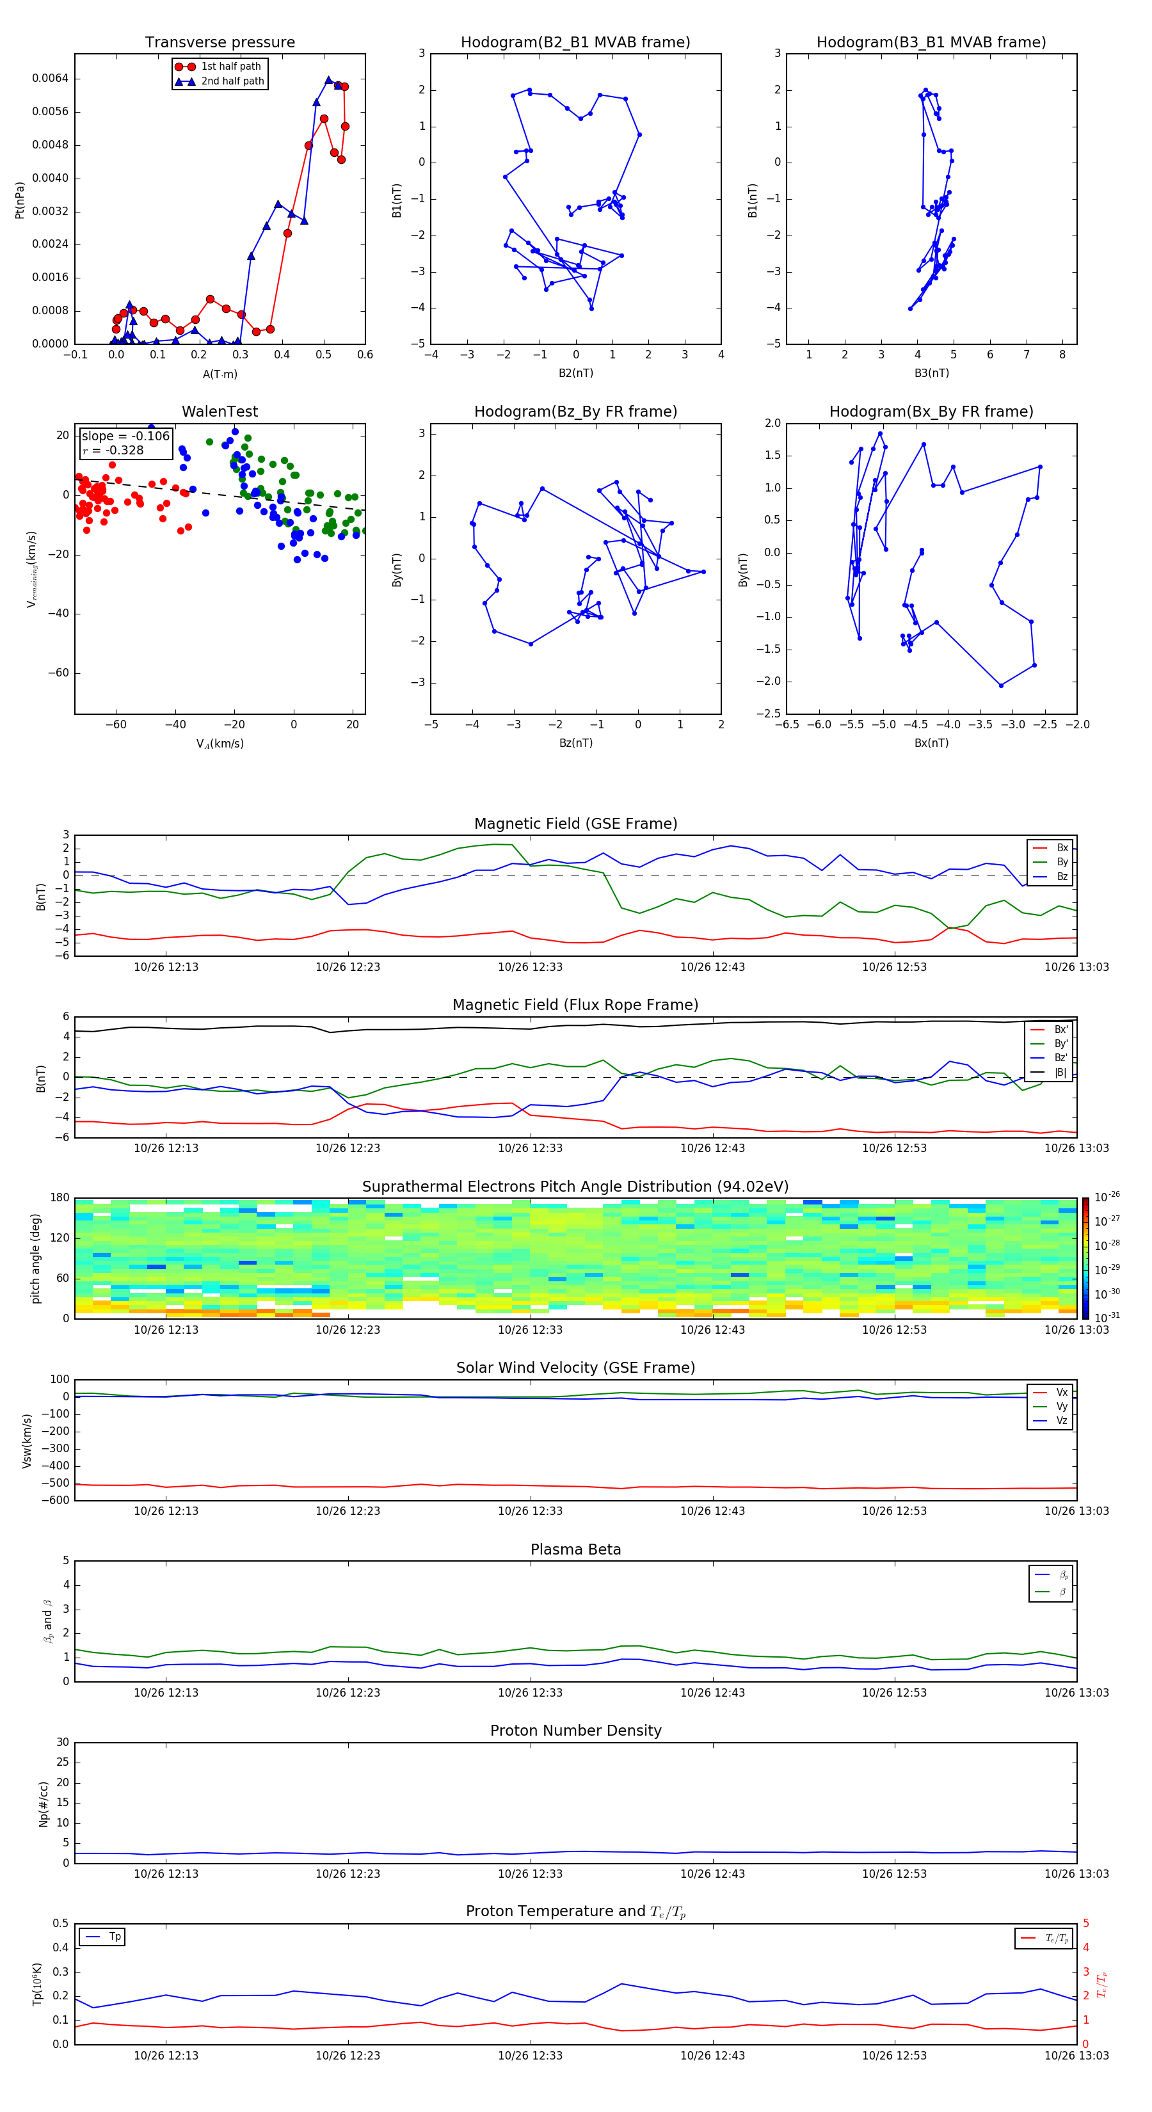This screenshot has height=2112, width=1152.
Task: Select "By" in the GSE field legend
Action: [x=1051, y=861]
